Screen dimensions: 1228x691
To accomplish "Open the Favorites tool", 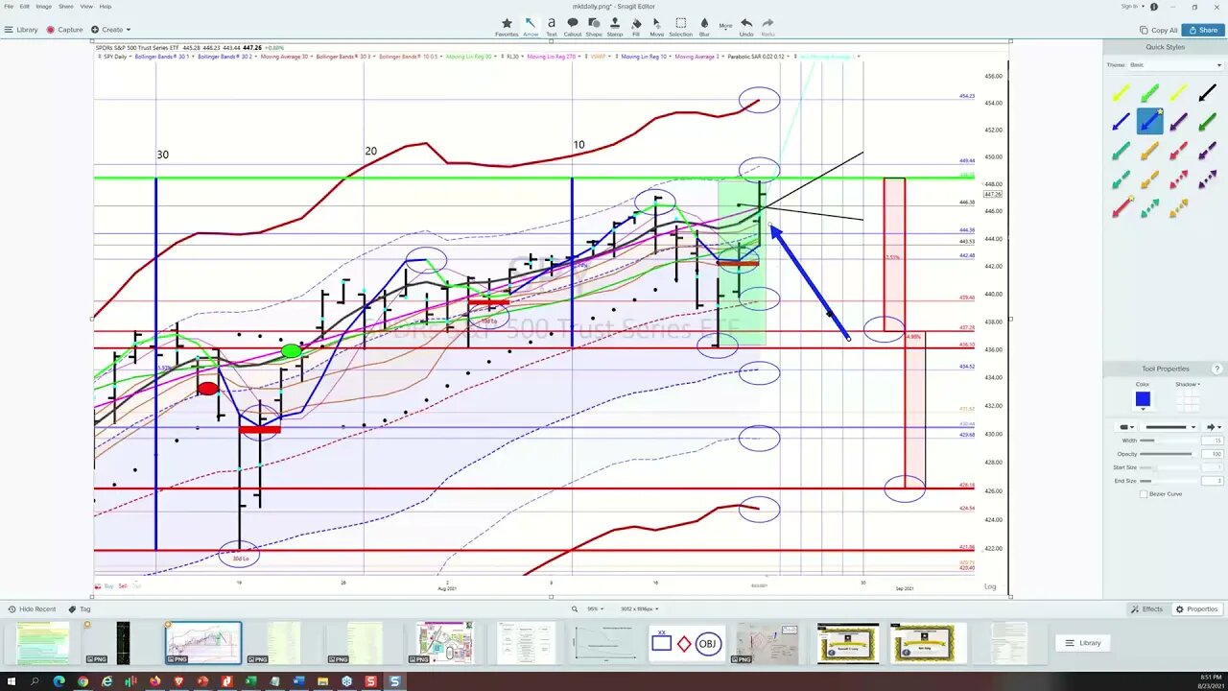I will pyautogui.click(x=507, y=27).
